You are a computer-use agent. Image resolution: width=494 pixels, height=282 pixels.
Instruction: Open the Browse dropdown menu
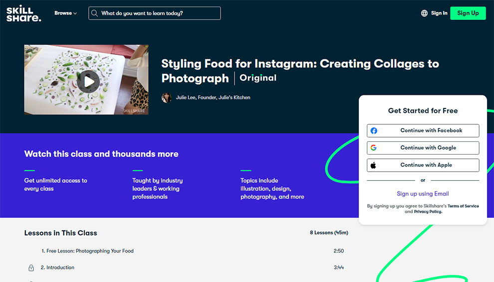(65, 13)
